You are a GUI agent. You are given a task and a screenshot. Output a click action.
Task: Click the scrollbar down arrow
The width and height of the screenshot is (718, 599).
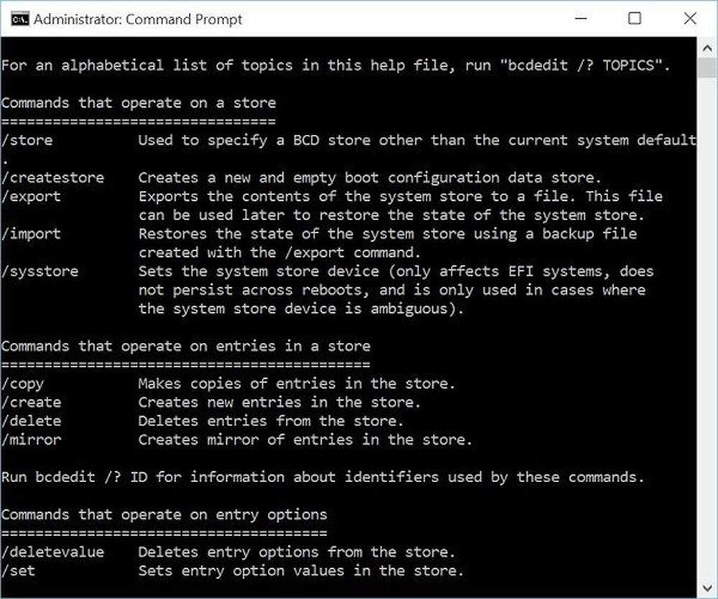point(709,588)
